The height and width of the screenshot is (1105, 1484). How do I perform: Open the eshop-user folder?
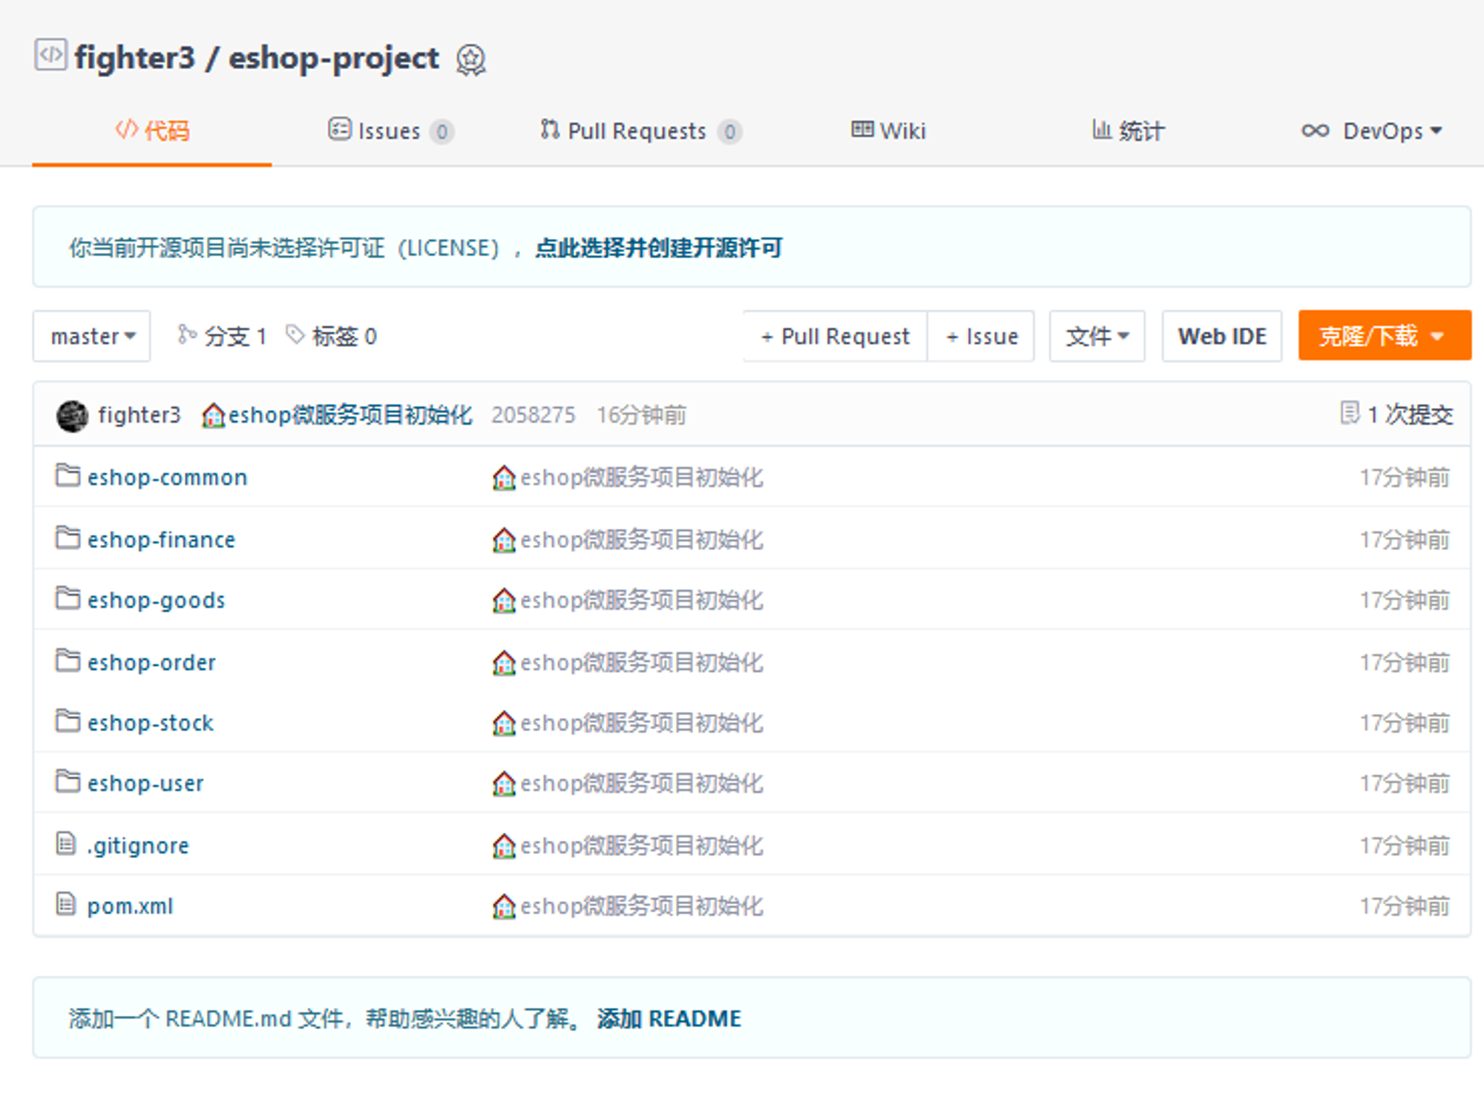click(145, 783)
